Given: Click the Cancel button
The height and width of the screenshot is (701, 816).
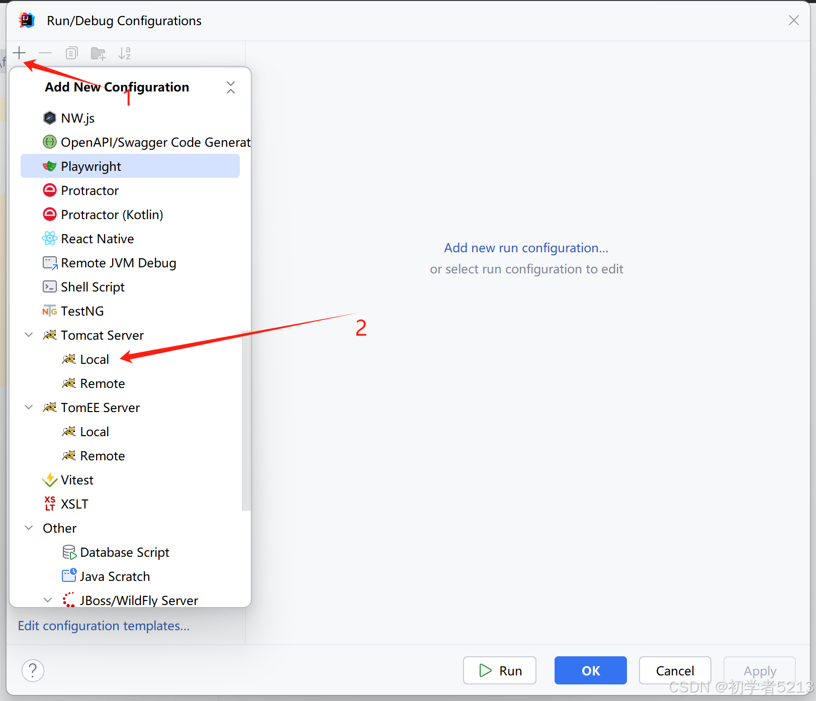Looking at the screenshot, I should pos(675,670).
